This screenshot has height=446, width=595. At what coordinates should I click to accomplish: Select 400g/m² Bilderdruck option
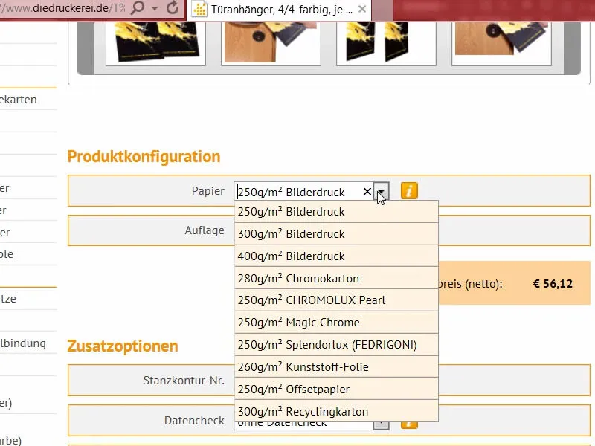tap(336, 256)
